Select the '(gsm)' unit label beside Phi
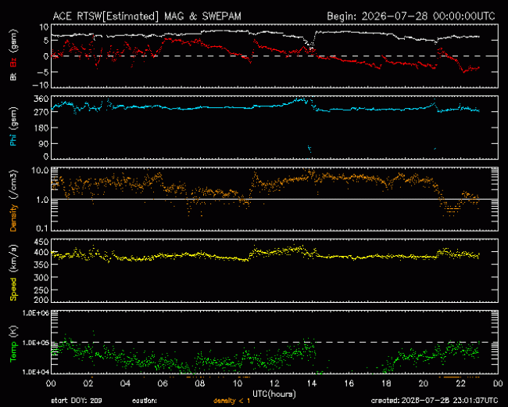 [13, 118]
